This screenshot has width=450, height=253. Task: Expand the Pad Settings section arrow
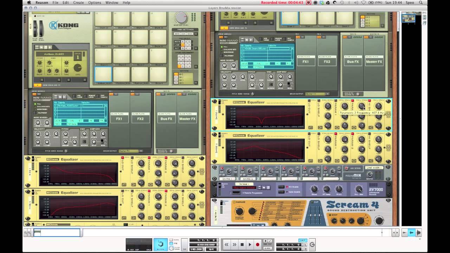point(196,34)
